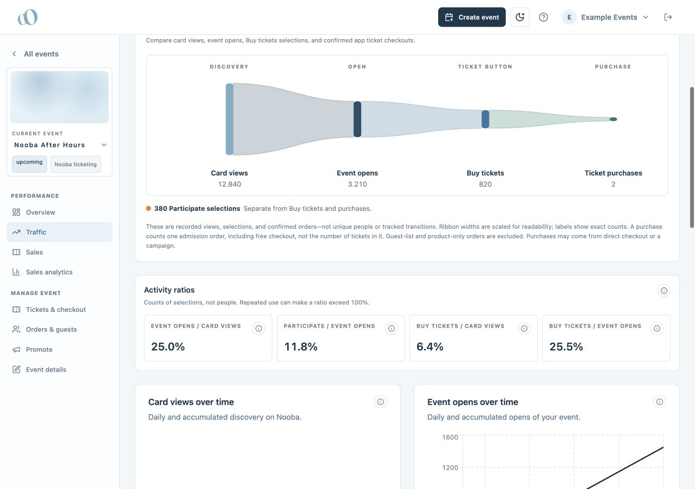
Task: Click the 3.210 event opens count
Action: point(357,184)
